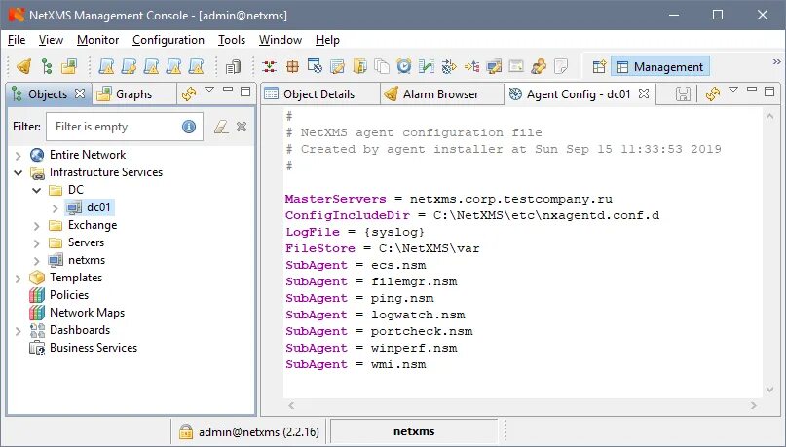Expand Entire Network node
The height and width of the screenshot is (447, 786).
(19, 156)
